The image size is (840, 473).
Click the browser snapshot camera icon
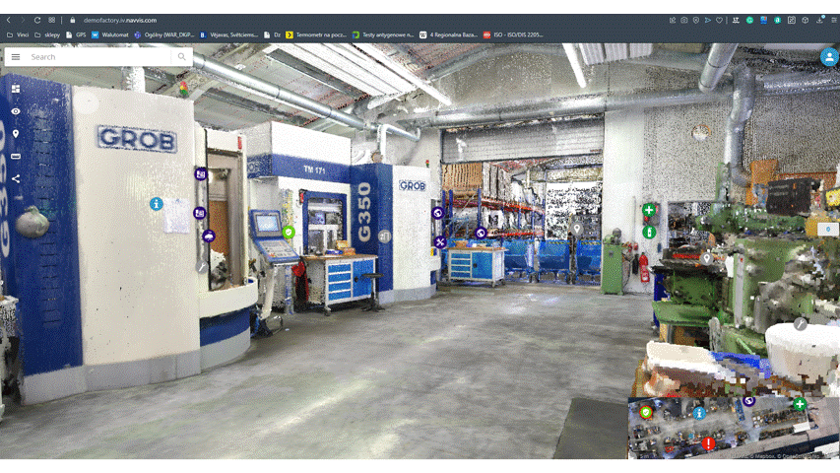click(684, 20)
